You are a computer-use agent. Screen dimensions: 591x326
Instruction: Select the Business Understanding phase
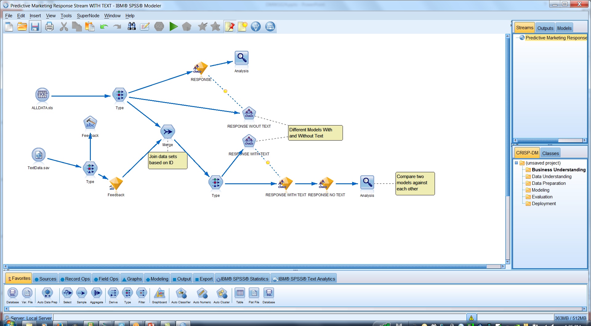pos(558,169)
